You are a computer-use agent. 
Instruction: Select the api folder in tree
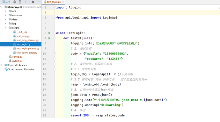tap(14, 11)
